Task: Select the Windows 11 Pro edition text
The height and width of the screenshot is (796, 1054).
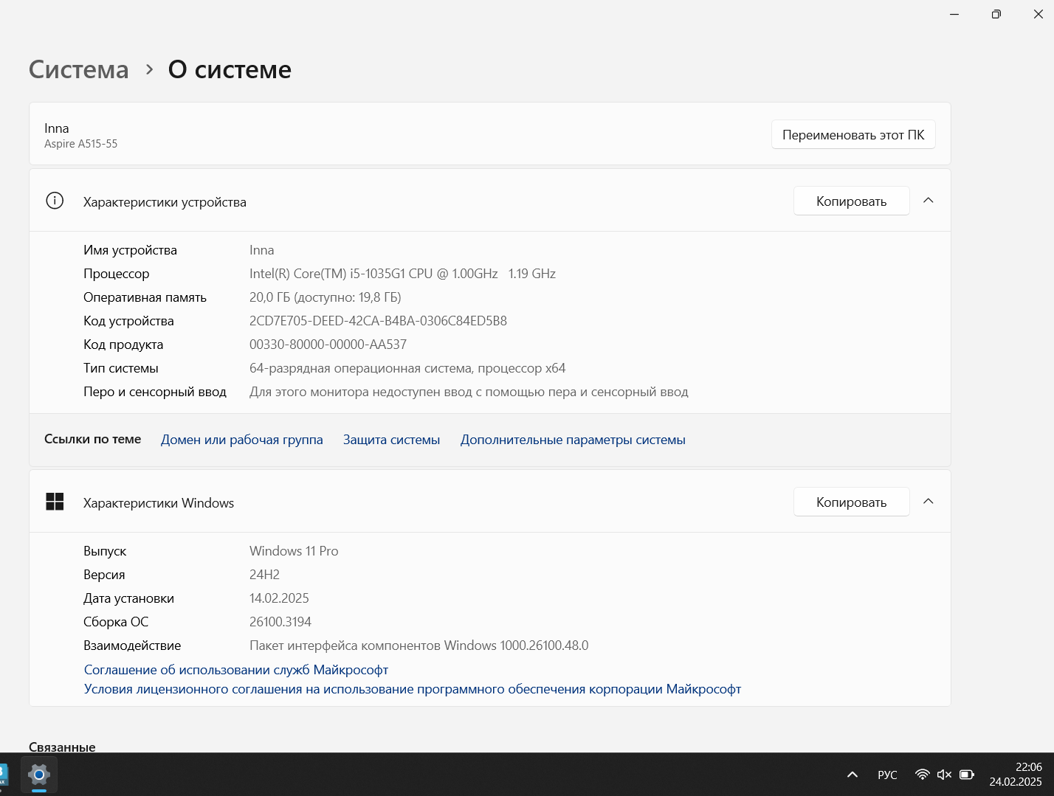Action: pos(294,551)
